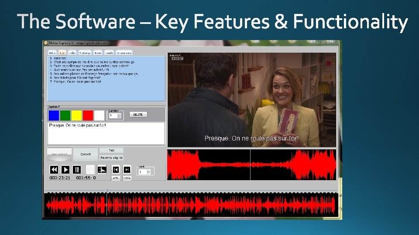Open the Tools tab

[109, 53]
